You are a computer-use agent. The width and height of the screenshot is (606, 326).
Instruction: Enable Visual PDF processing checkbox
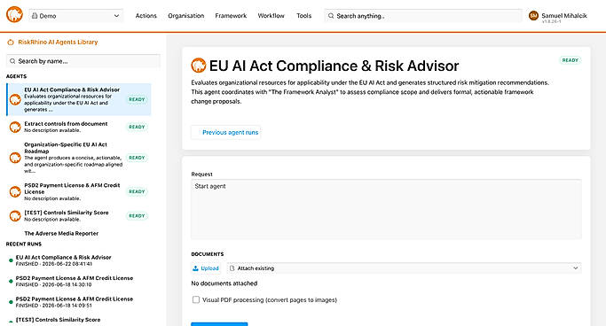click(x=196, y=299)
